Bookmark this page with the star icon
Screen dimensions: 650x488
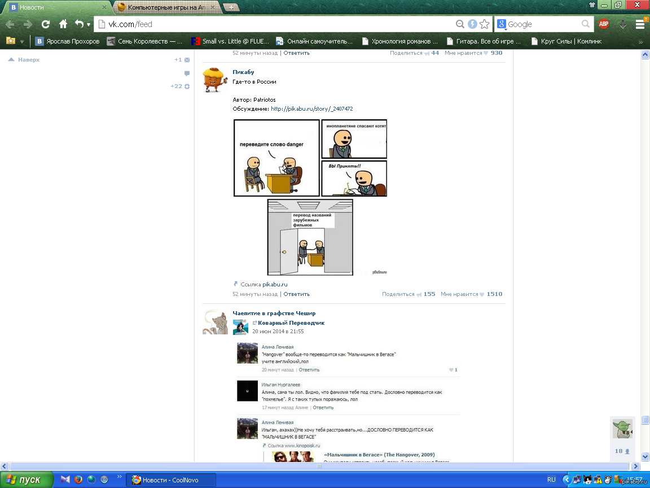484,24
